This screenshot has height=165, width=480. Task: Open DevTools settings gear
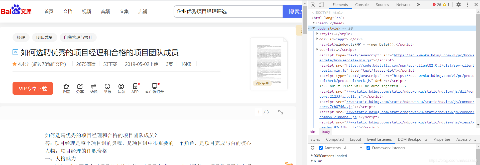[x=458, y=5]
